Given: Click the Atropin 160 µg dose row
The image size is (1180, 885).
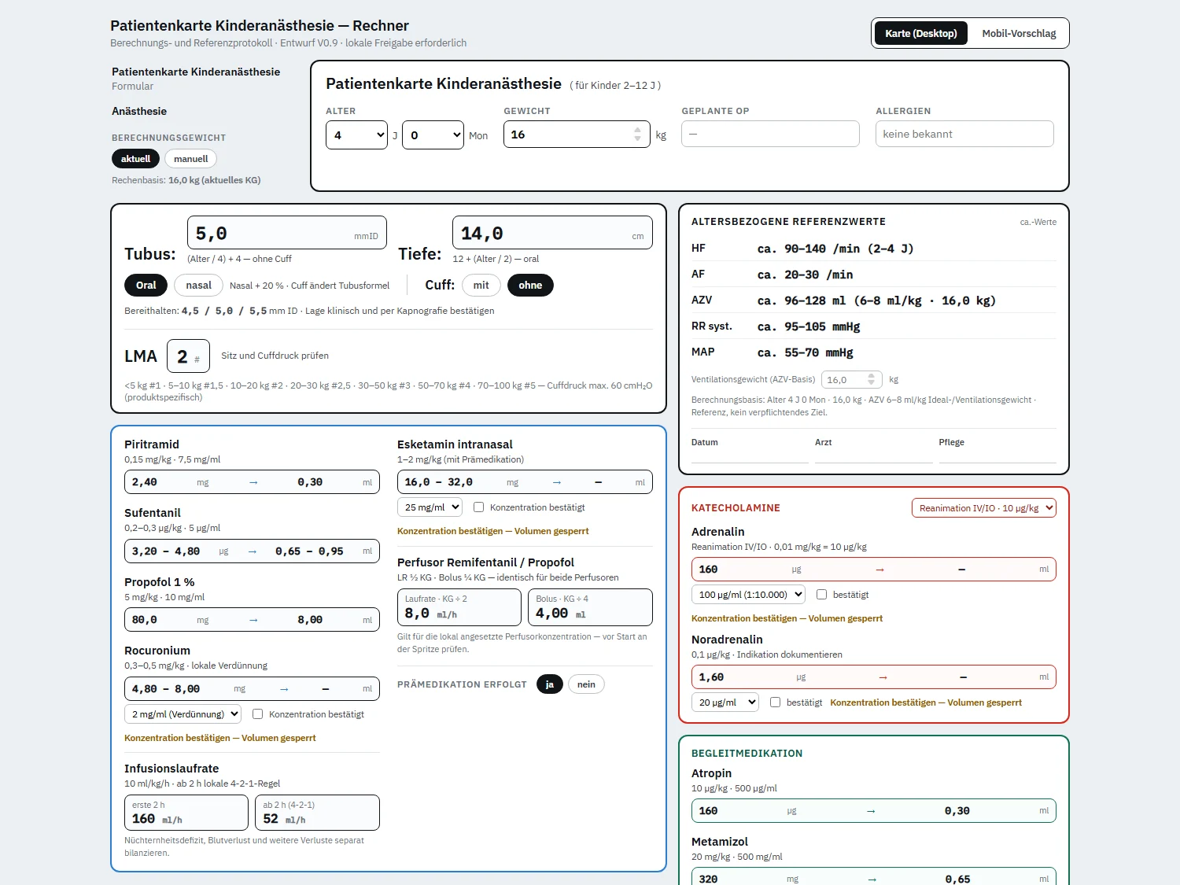Looking at the screenshot, I should click(873, 811).
